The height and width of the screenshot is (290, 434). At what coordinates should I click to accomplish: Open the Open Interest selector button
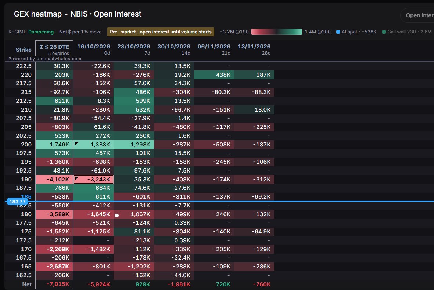(418, 15)
